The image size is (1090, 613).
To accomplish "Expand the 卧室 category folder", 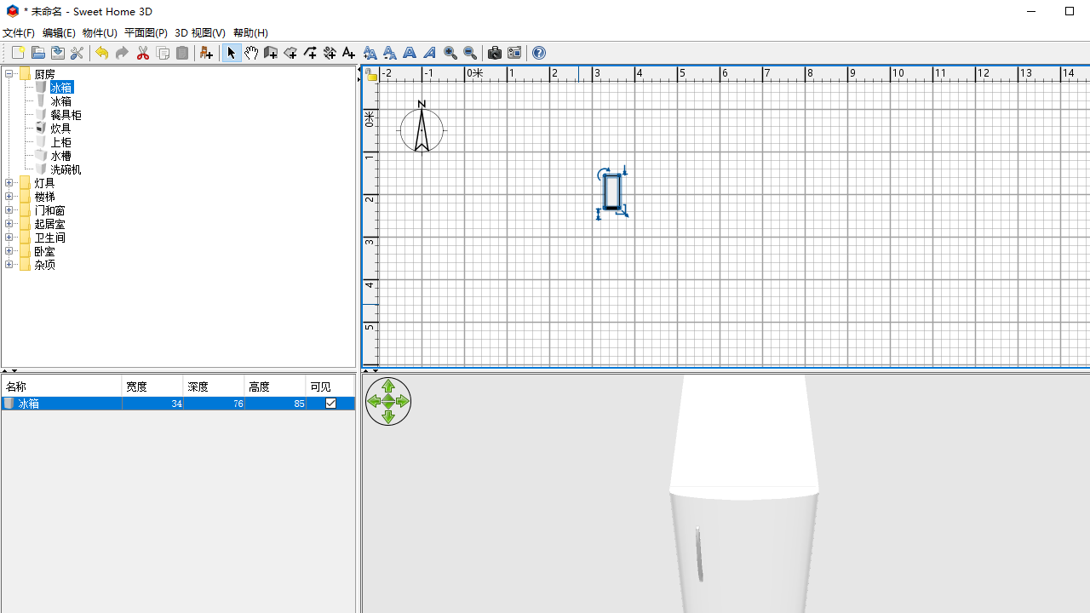I will tap(9, 251).
